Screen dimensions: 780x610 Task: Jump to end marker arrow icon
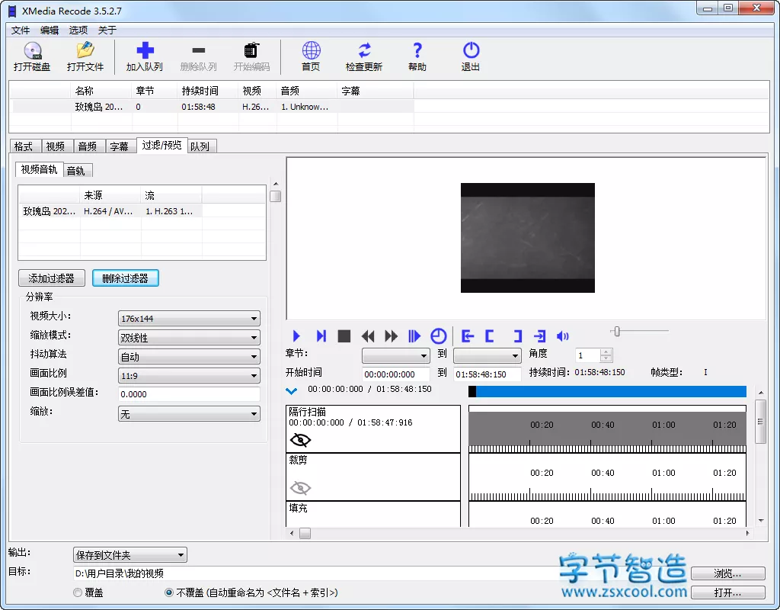coord(540,336)
